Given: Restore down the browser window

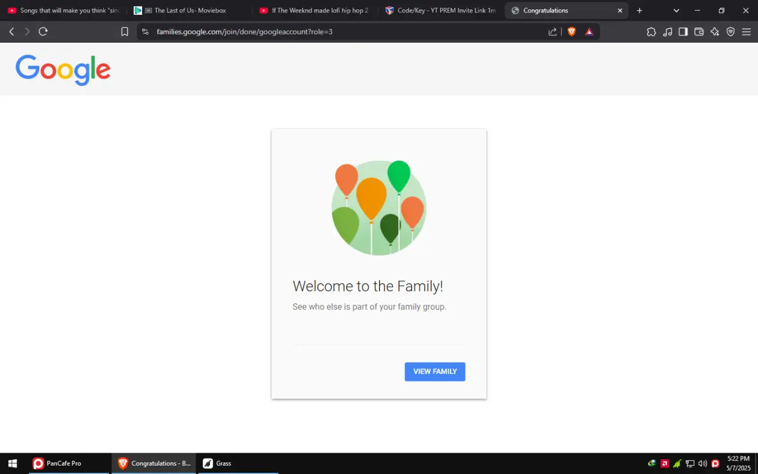Looking at the screenshot, I should click(721, 11).
